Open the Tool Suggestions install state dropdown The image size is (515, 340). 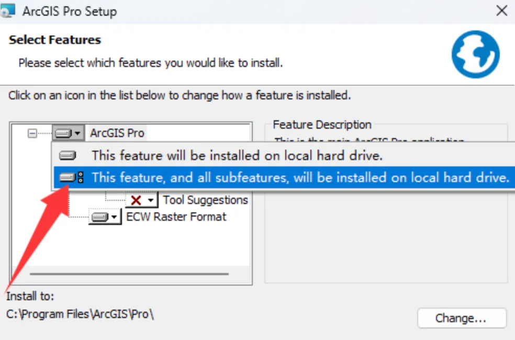142,200
